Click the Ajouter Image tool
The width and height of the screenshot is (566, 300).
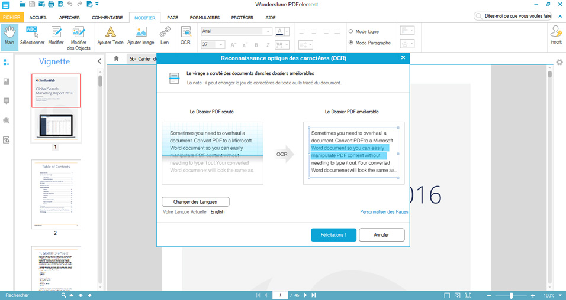click(x=141, y=35)
